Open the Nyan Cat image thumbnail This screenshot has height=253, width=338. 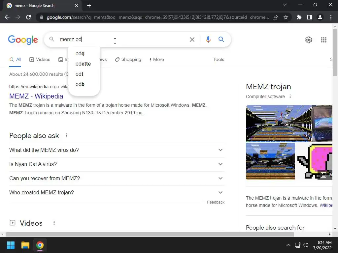coord(314,161)
